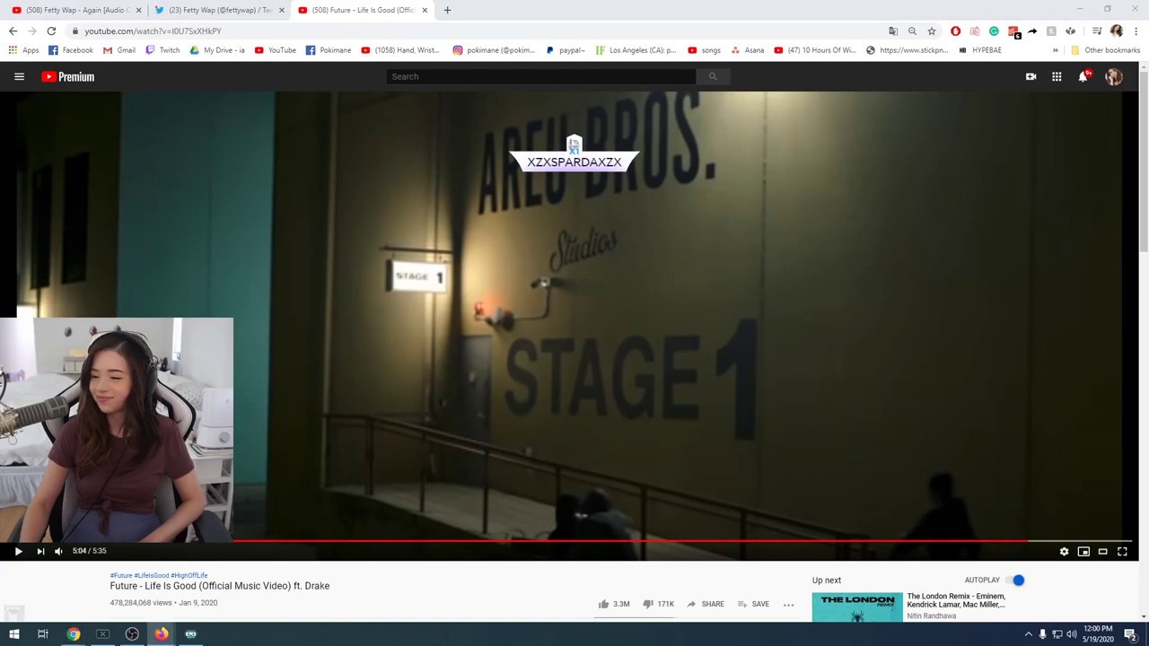Bookmark this page with star icon

tap(931, 31)
